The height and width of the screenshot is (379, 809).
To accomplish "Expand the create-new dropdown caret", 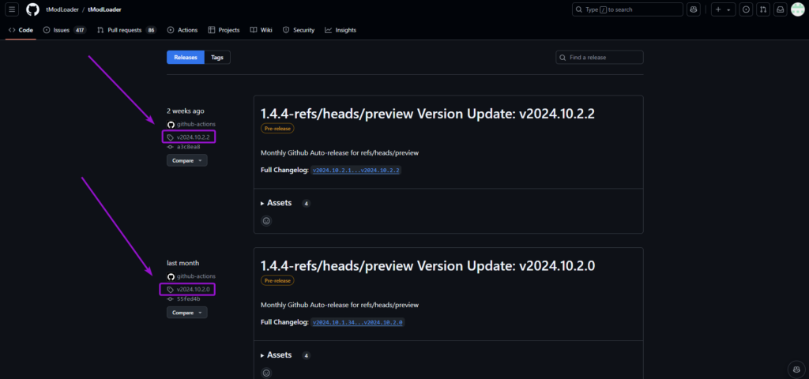I will tap(728, 9).
